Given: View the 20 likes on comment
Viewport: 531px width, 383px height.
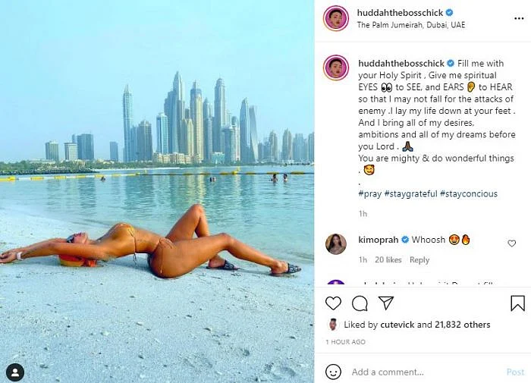Looking at the screenshot, I should point(388,260).
